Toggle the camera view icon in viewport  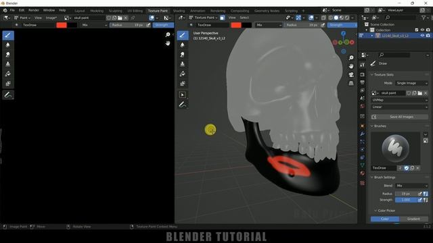(351, 75)
